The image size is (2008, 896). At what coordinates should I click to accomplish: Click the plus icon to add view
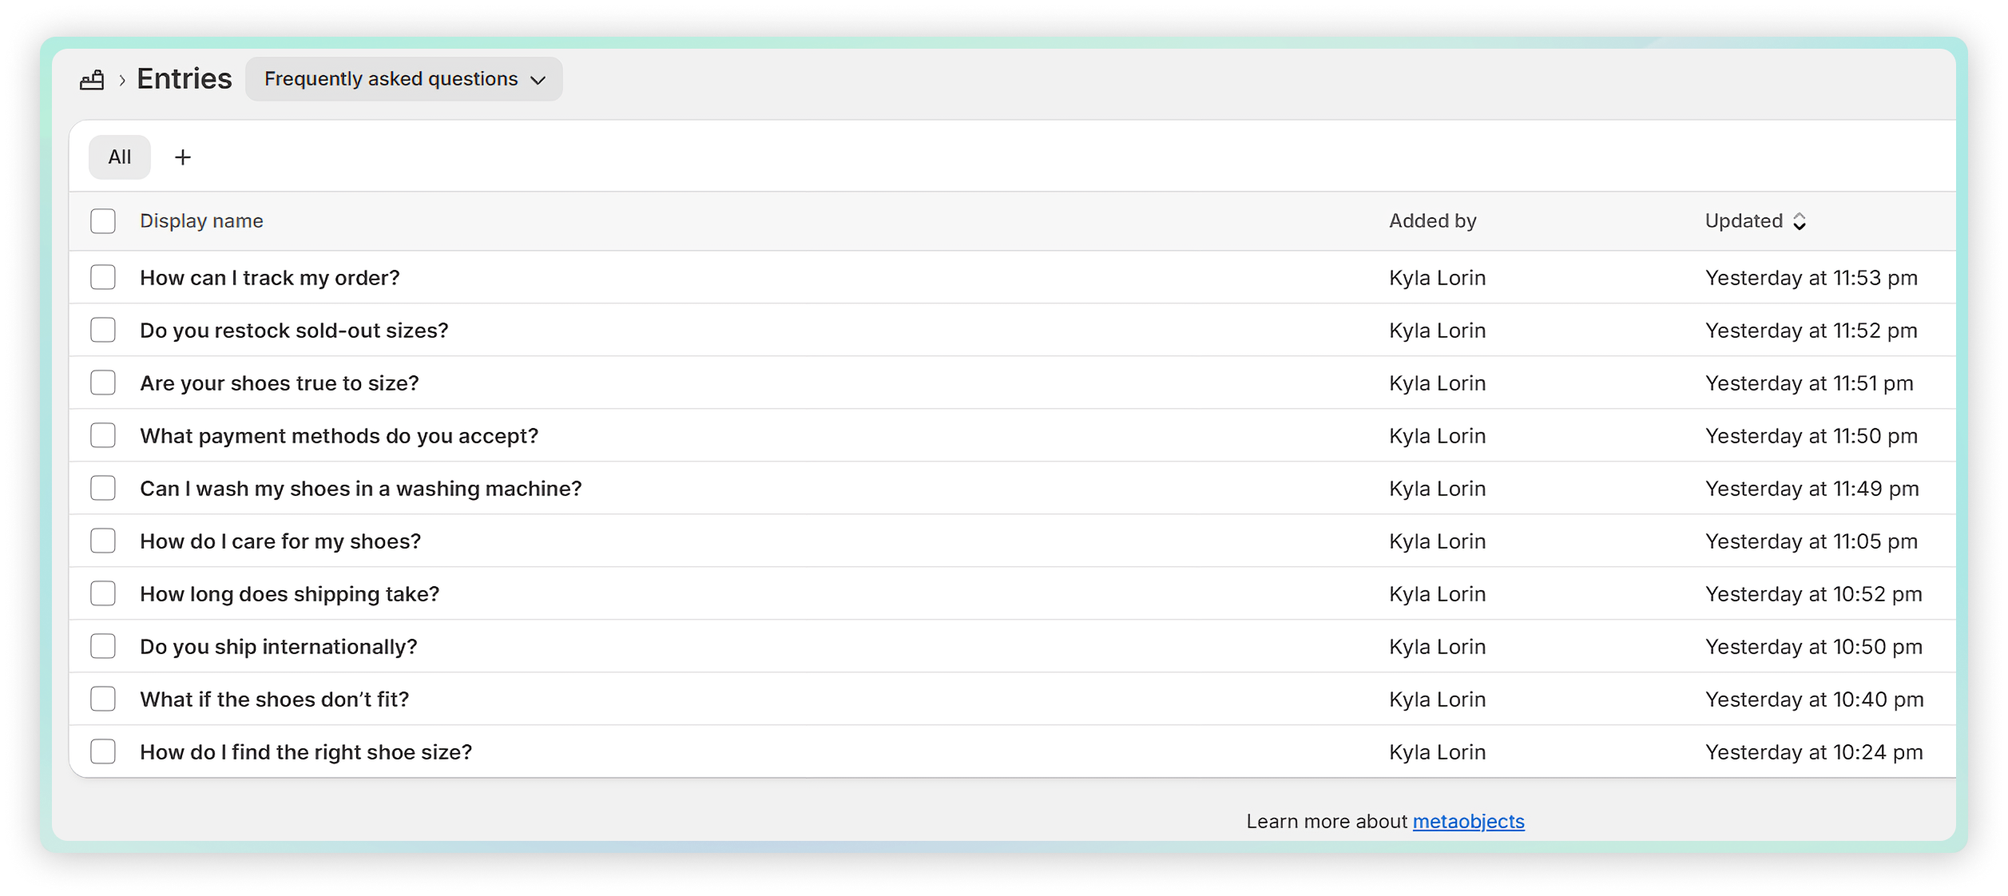click(183, 157)
